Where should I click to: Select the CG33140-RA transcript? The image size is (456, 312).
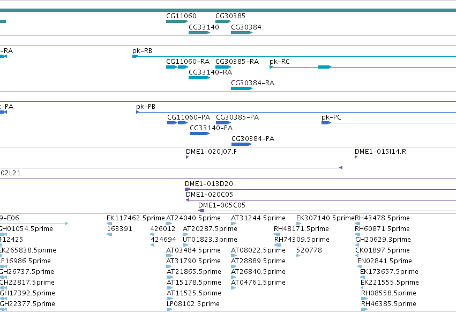199,78
